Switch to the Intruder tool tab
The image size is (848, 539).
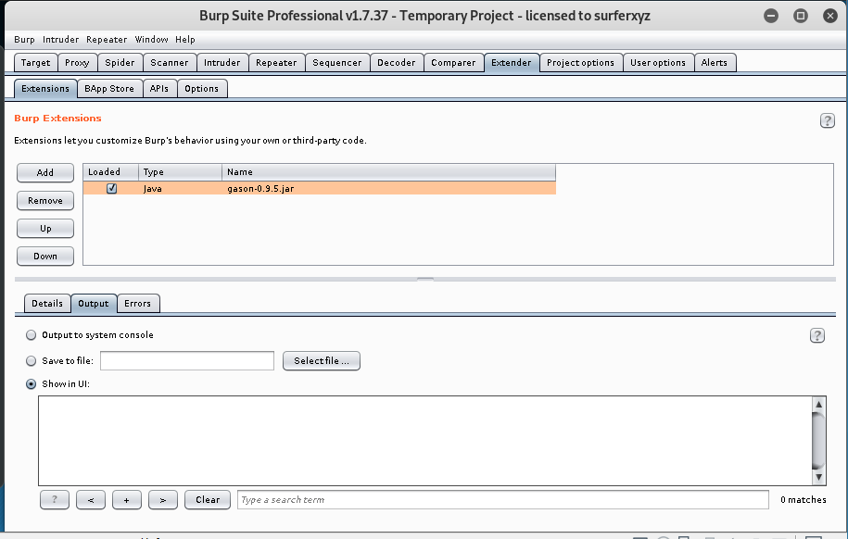coord(222,63)
